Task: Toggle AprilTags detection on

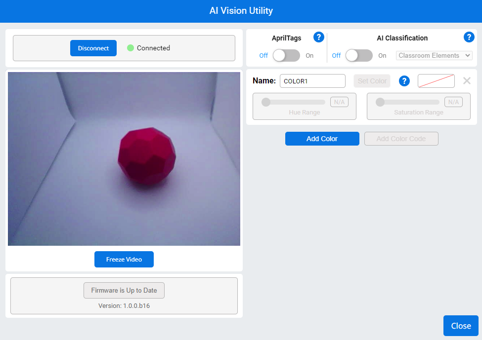Action: tap(286, 55)
